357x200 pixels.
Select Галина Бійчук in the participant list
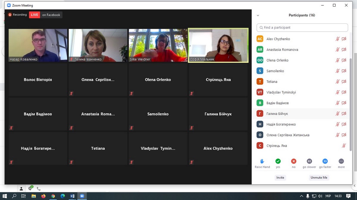click(x=277, y=113)
